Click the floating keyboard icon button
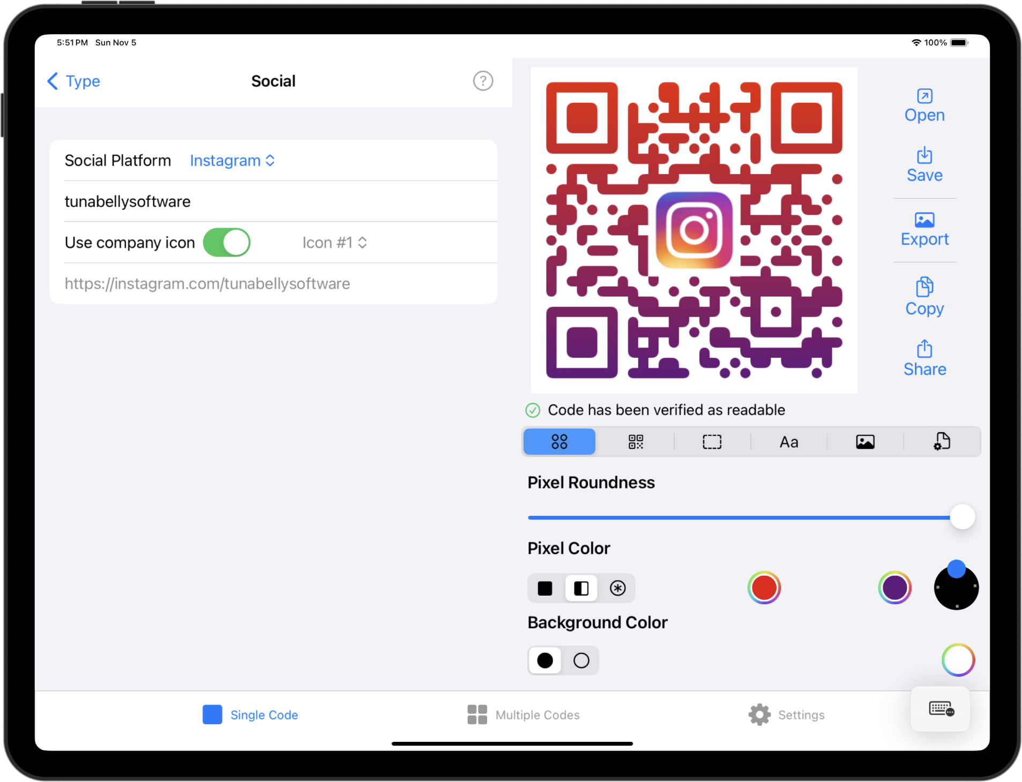Viewport: 1022px width, 782px height. click(x=941, y=709)
